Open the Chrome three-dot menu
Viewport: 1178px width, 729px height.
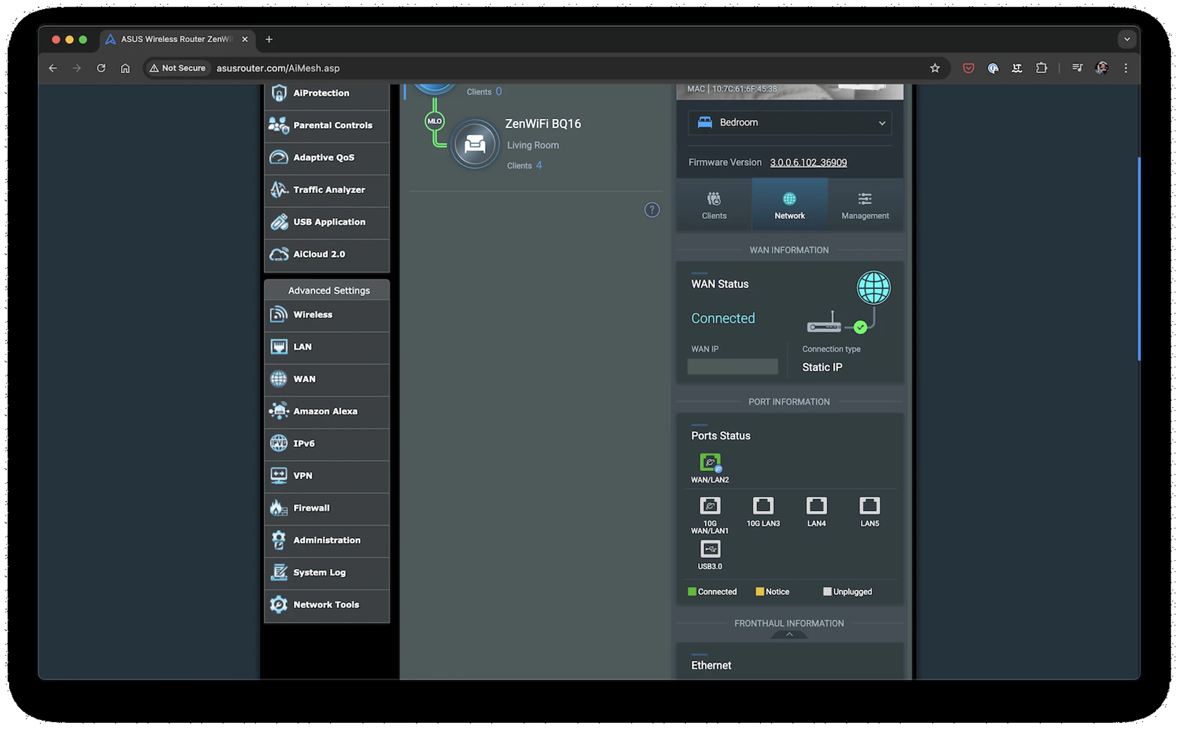(x=1125, y=68)
